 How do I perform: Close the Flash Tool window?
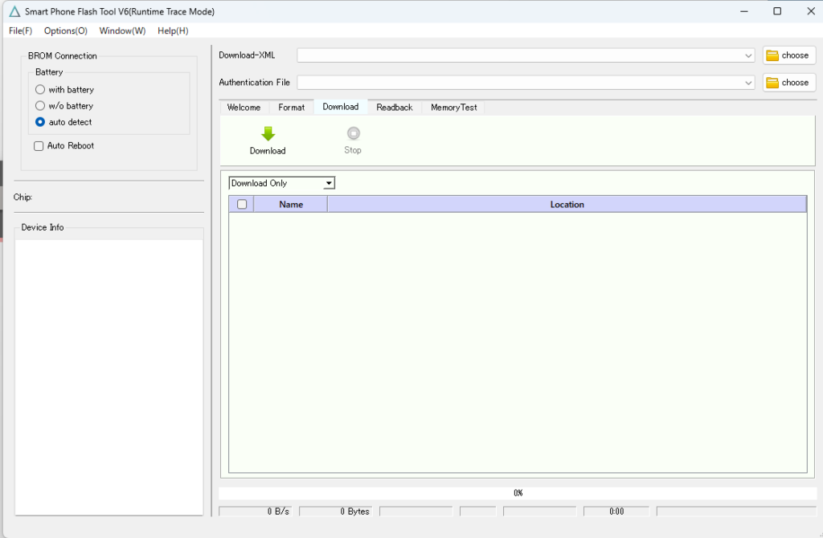810,11
